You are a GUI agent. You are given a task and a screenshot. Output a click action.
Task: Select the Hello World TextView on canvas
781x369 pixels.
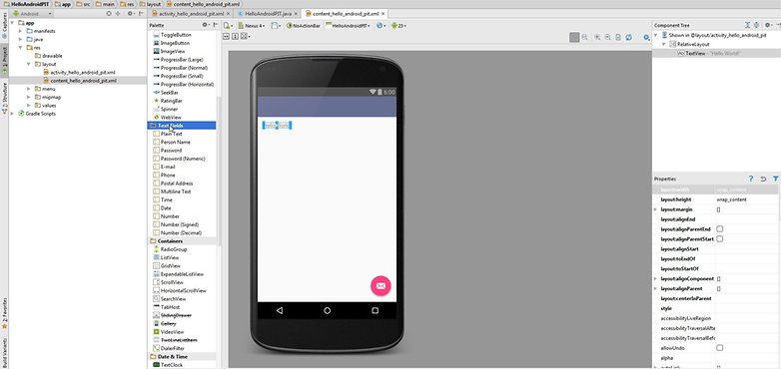pyautogui.click(x=277, y=126)
